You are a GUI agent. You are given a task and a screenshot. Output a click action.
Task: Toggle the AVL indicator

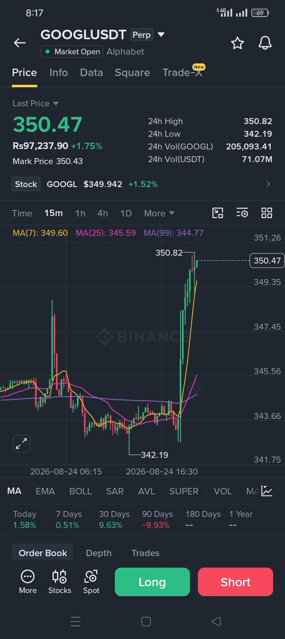(x=146, y=491)
